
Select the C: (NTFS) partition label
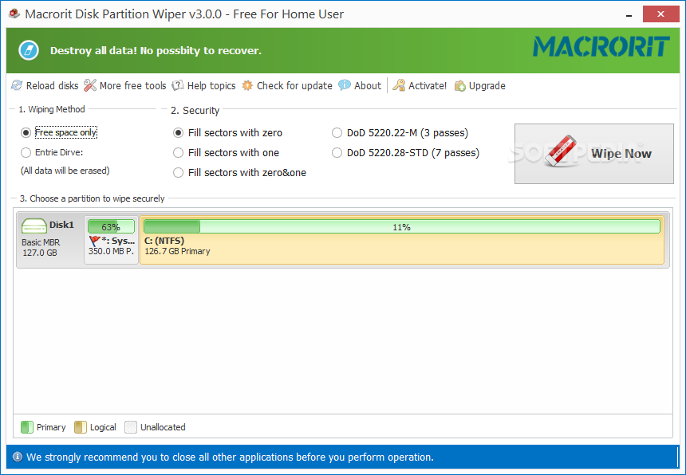pyautogui.click(x=164, y=241)
